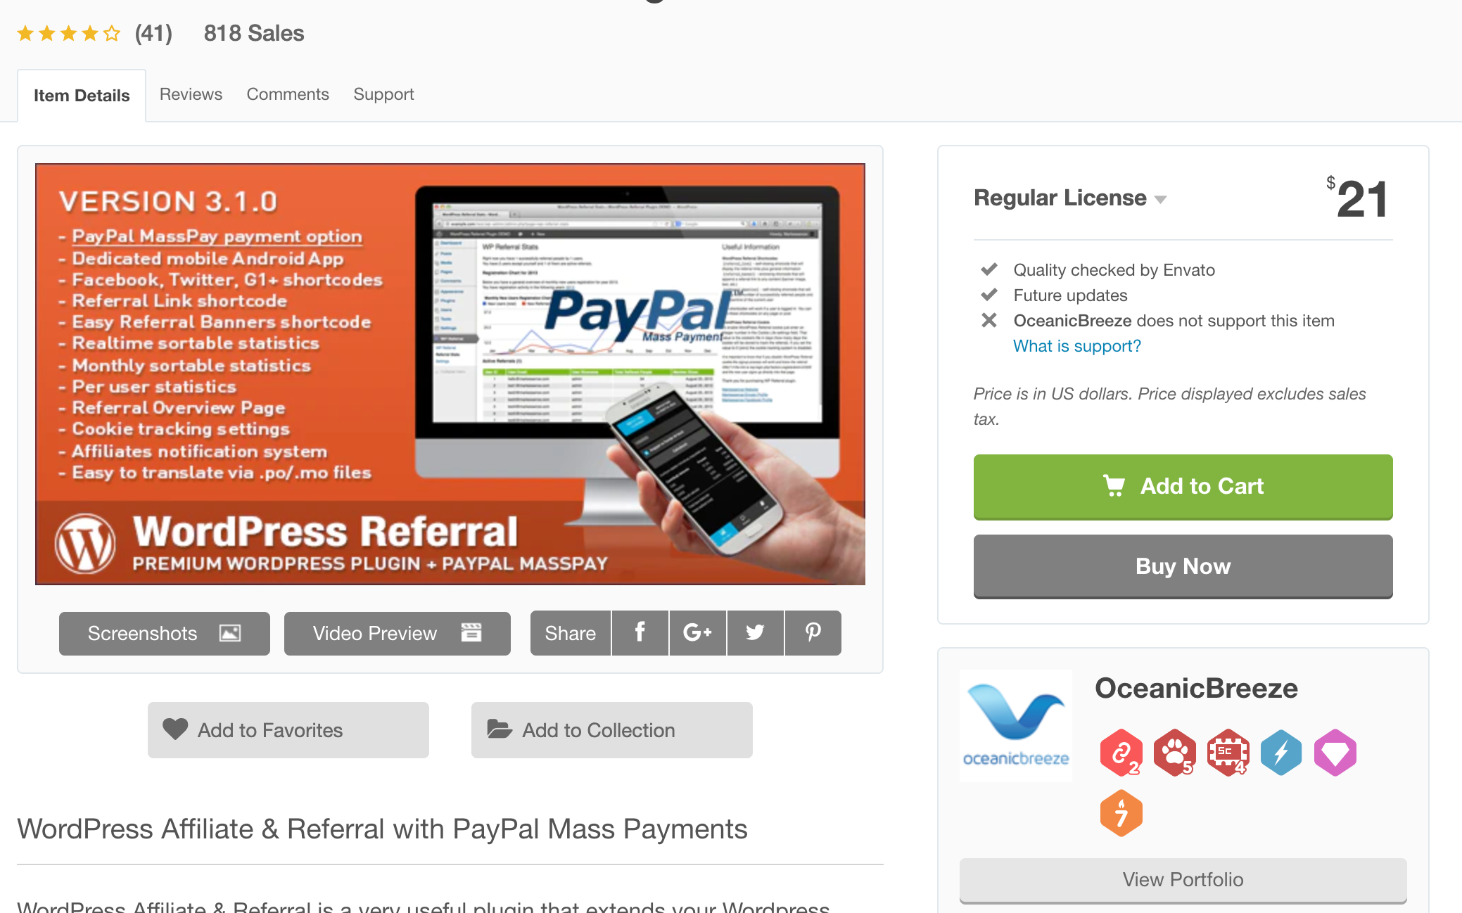
Task: Toggle the OceanicBreeze support X indicator
Action: coord(989,321)
